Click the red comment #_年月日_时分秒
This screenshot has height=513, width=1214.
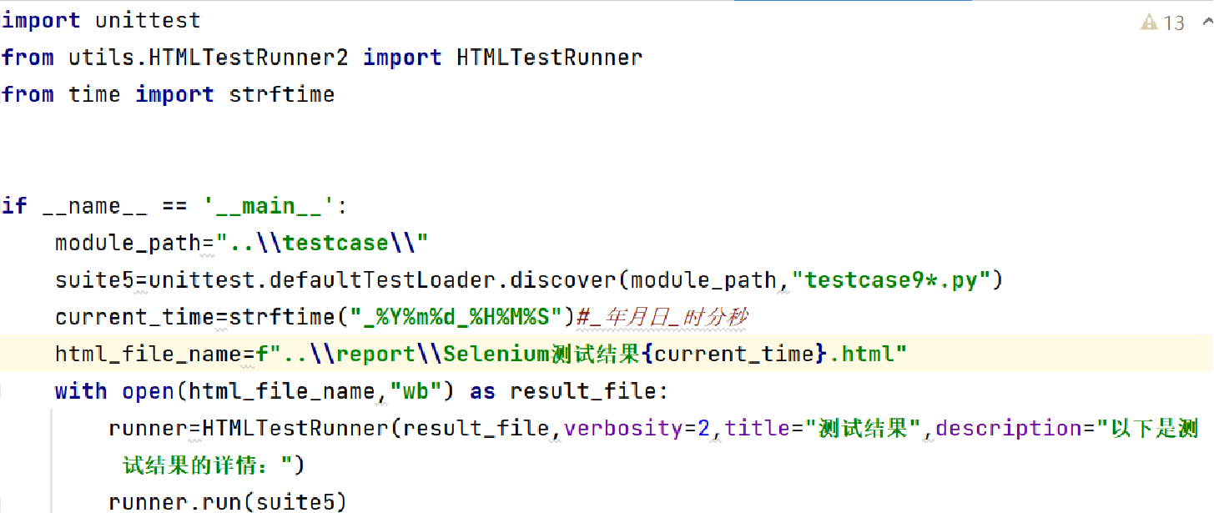tap(662, 317)
